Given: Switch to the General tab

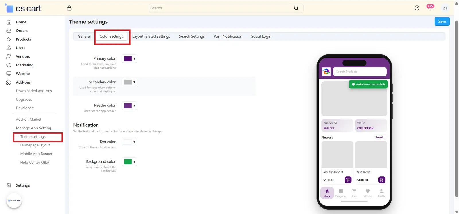Looking at the screenshot, I should pos(84,36).
